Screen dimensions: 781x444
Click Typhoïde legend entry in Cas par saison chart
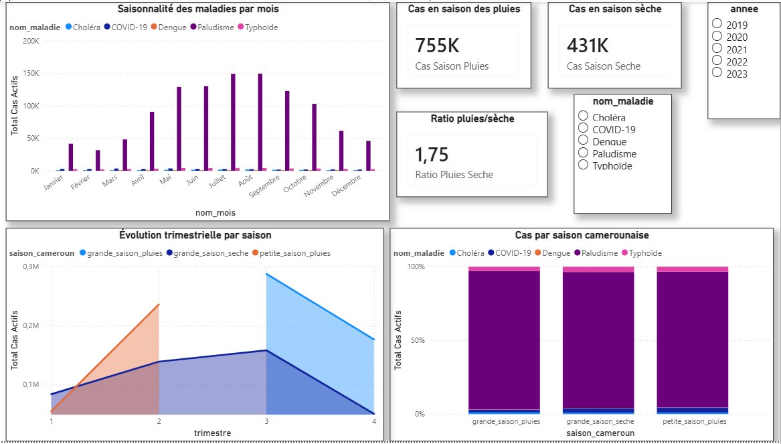click(x=642, y=253)
